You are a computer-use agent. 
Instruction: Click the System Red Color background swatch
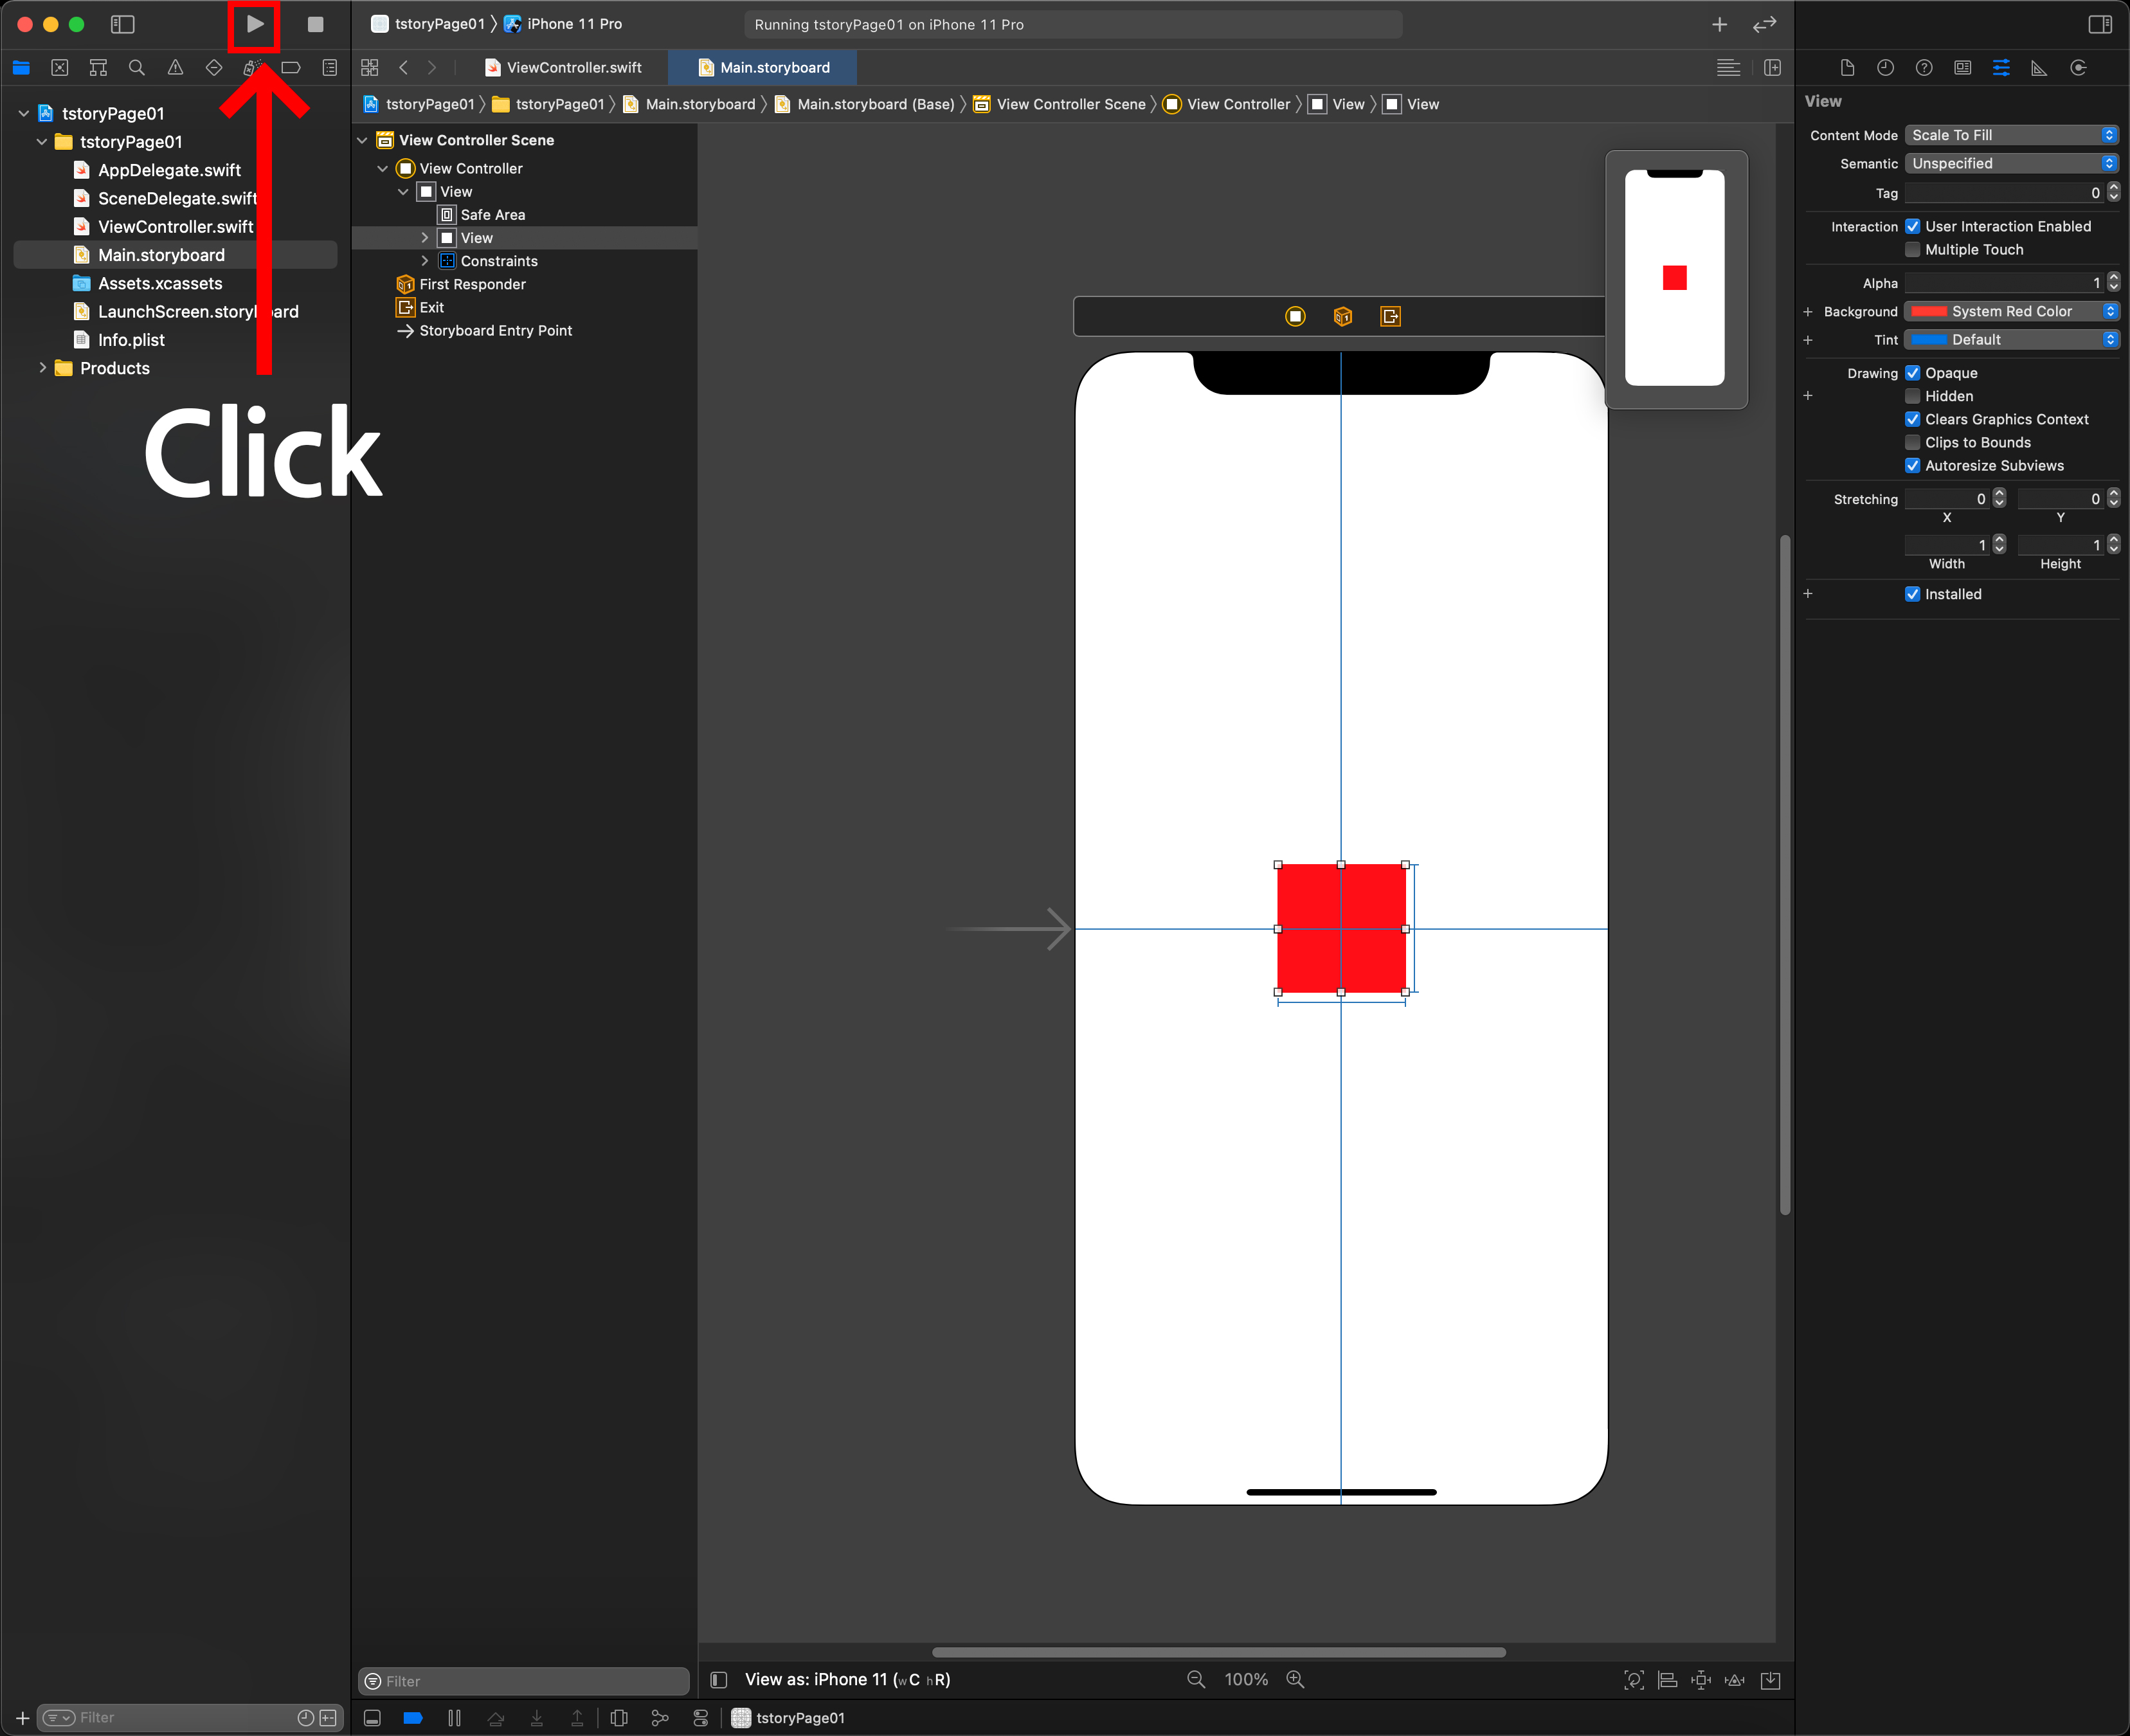(1929, 311)
